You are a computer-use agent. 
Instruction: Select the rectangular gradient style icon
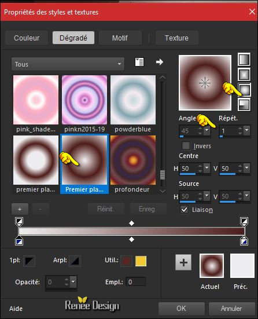coord(244,75)
